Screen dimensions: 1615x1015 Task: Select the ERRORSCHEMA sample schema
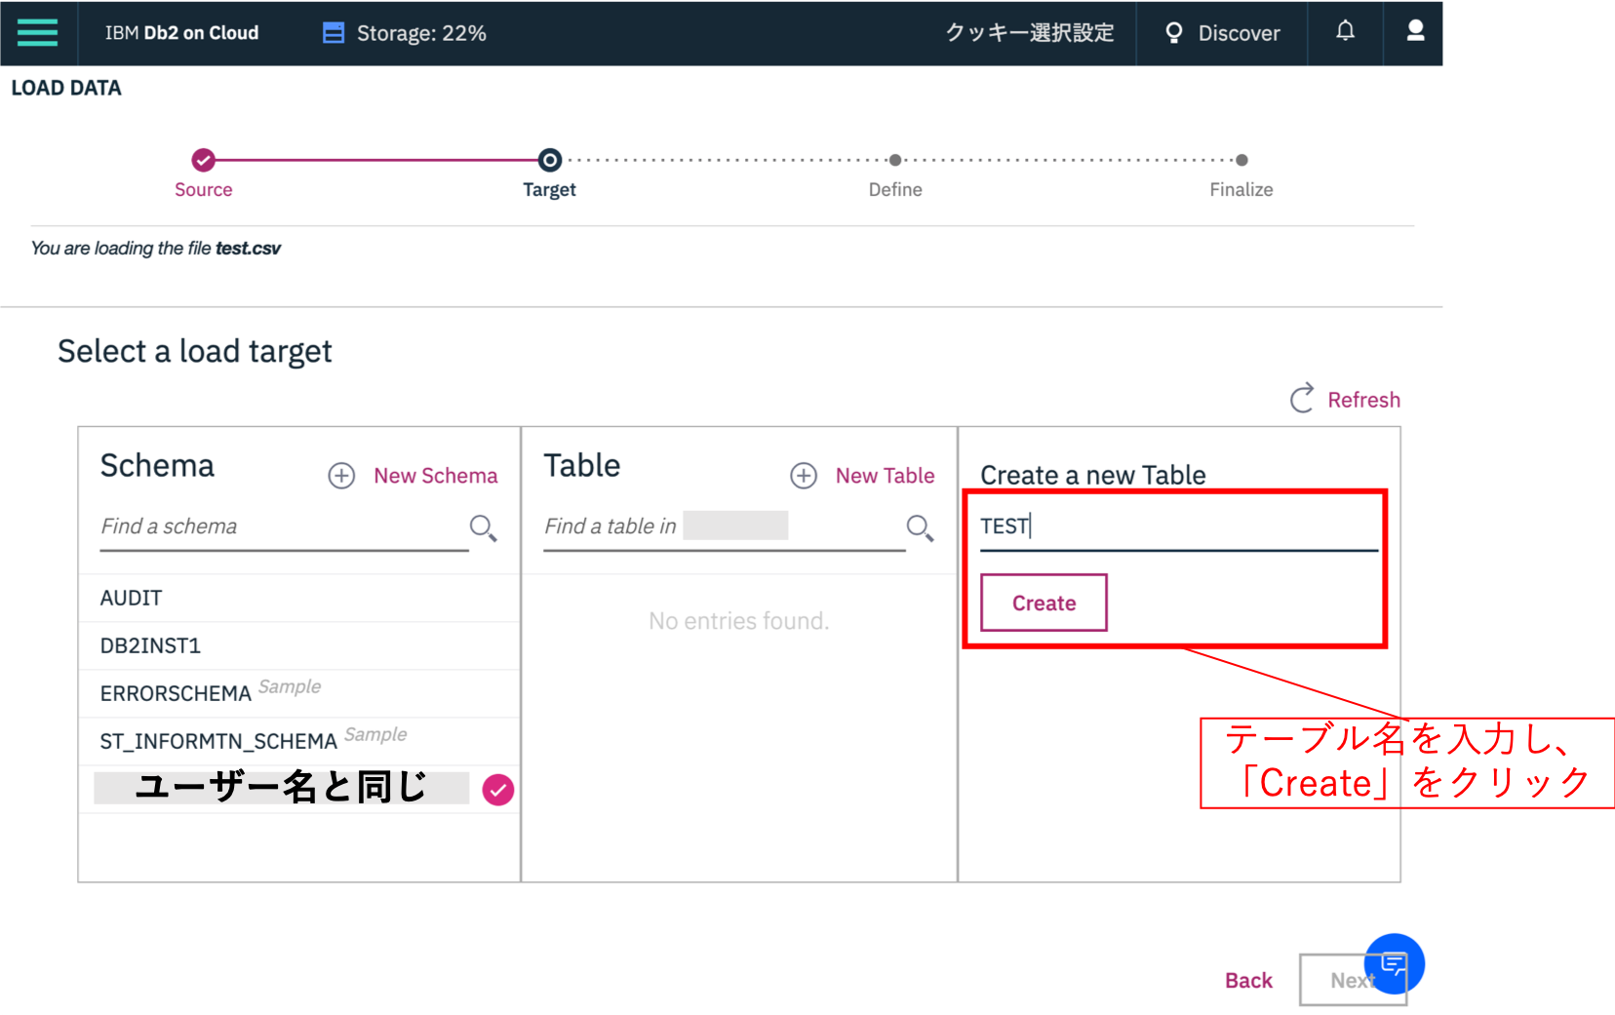click(x=176, y=693)
